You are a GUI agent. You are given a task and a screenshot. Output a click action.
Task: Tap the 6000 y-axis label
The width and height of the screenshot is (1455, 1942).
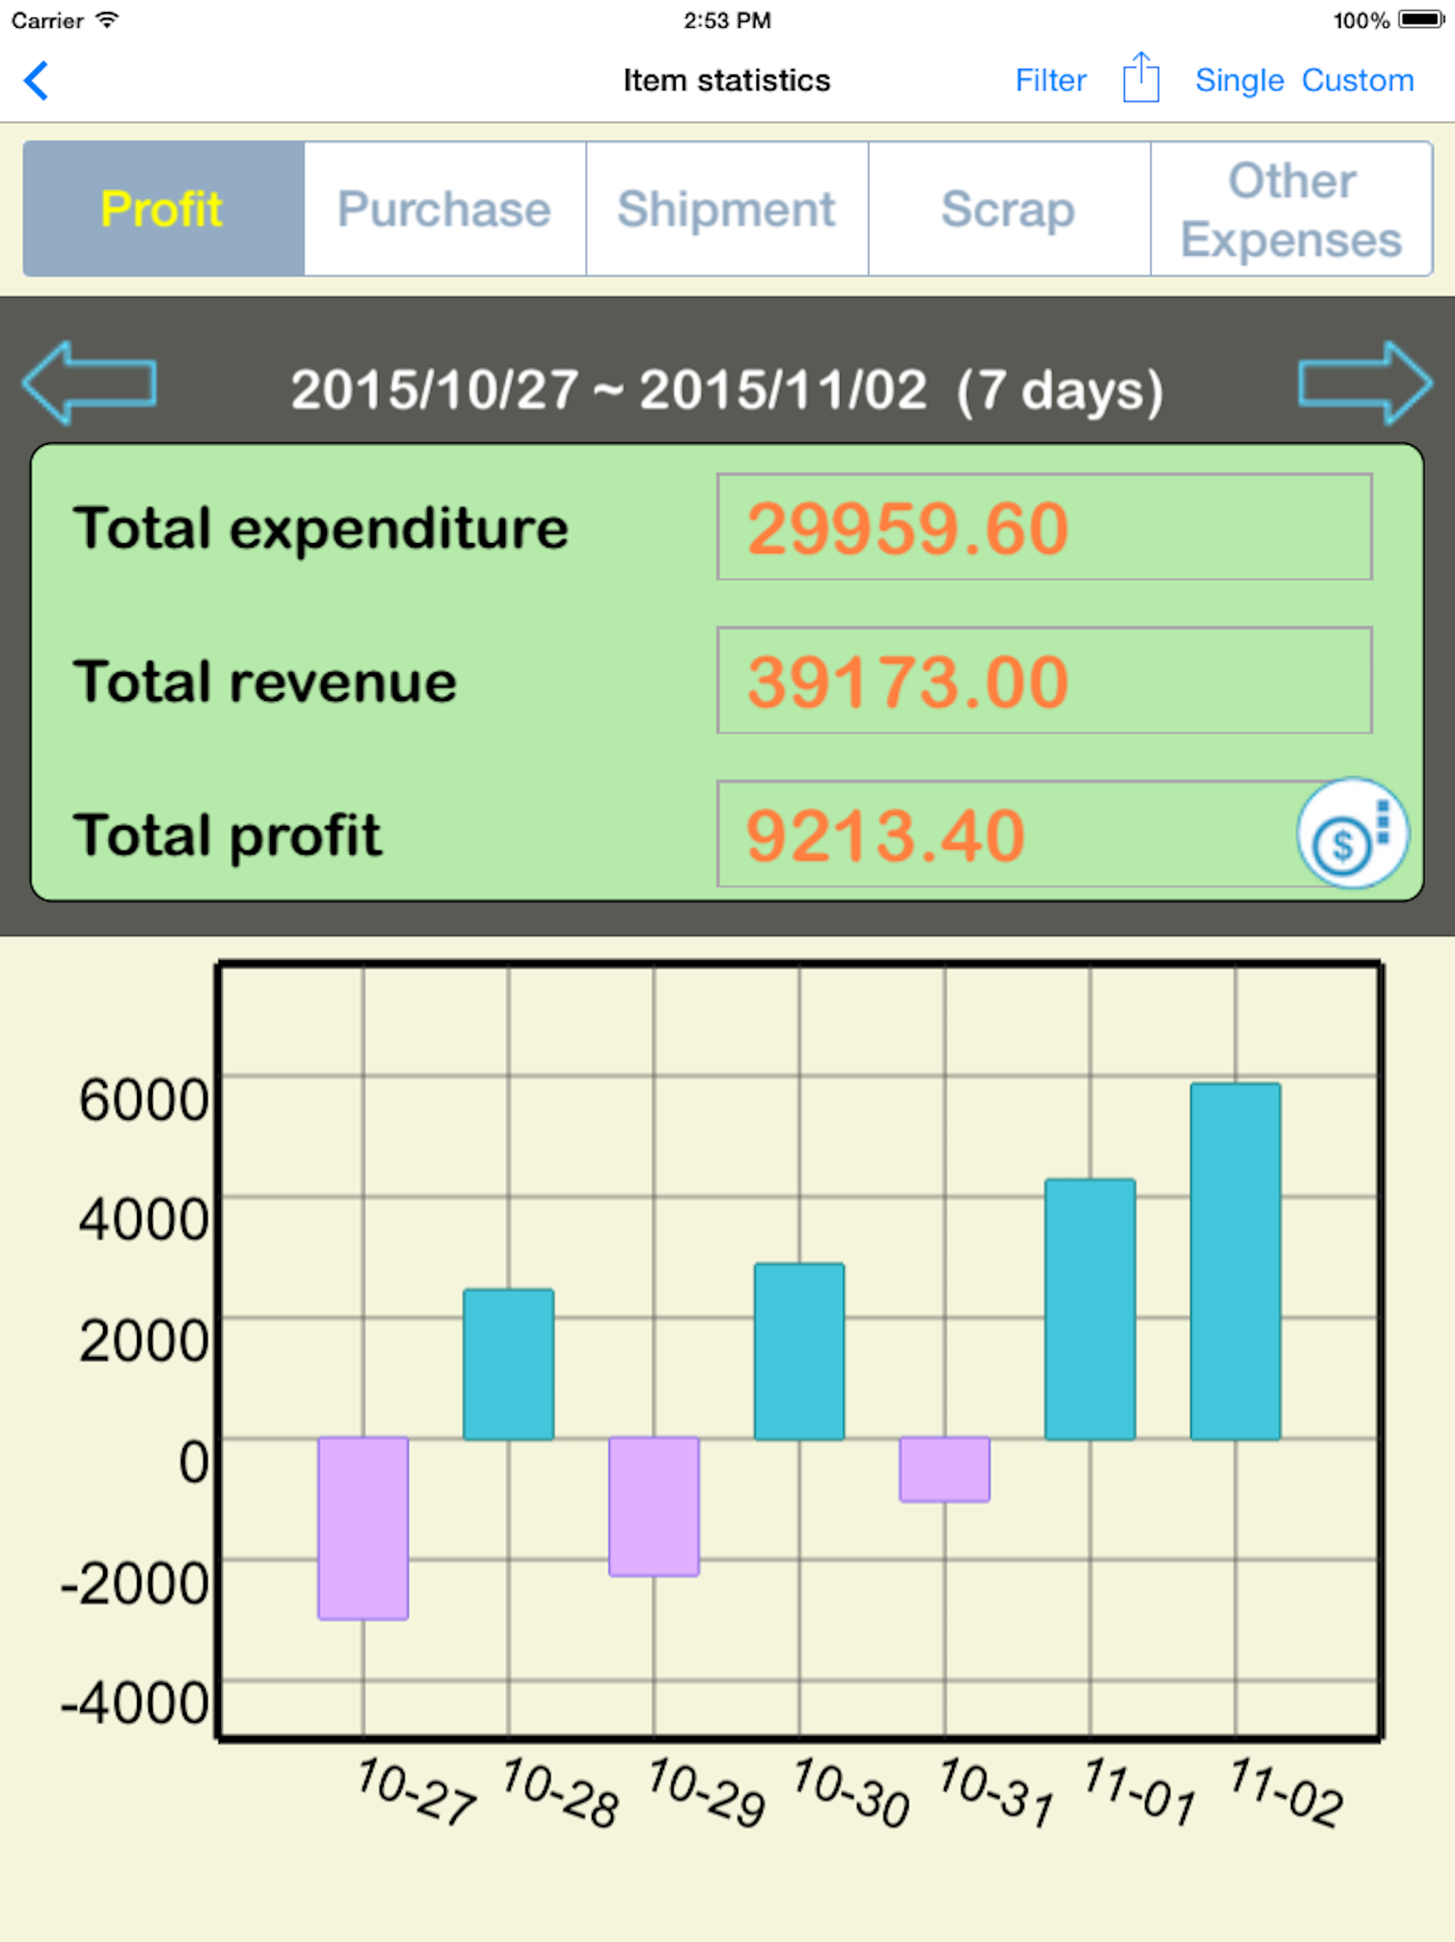click(144, 1099)
